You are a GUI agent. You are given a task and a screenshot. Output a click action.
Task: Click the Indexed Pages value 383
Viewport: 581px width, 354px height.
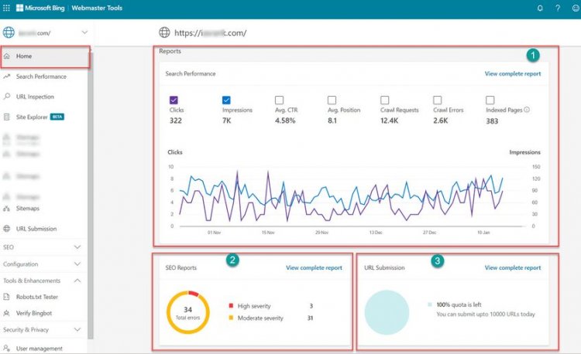pos(492,121)
